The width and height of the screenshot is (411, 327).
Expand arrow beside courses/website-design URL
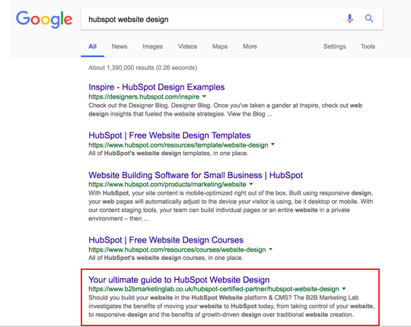click(271, 249)
